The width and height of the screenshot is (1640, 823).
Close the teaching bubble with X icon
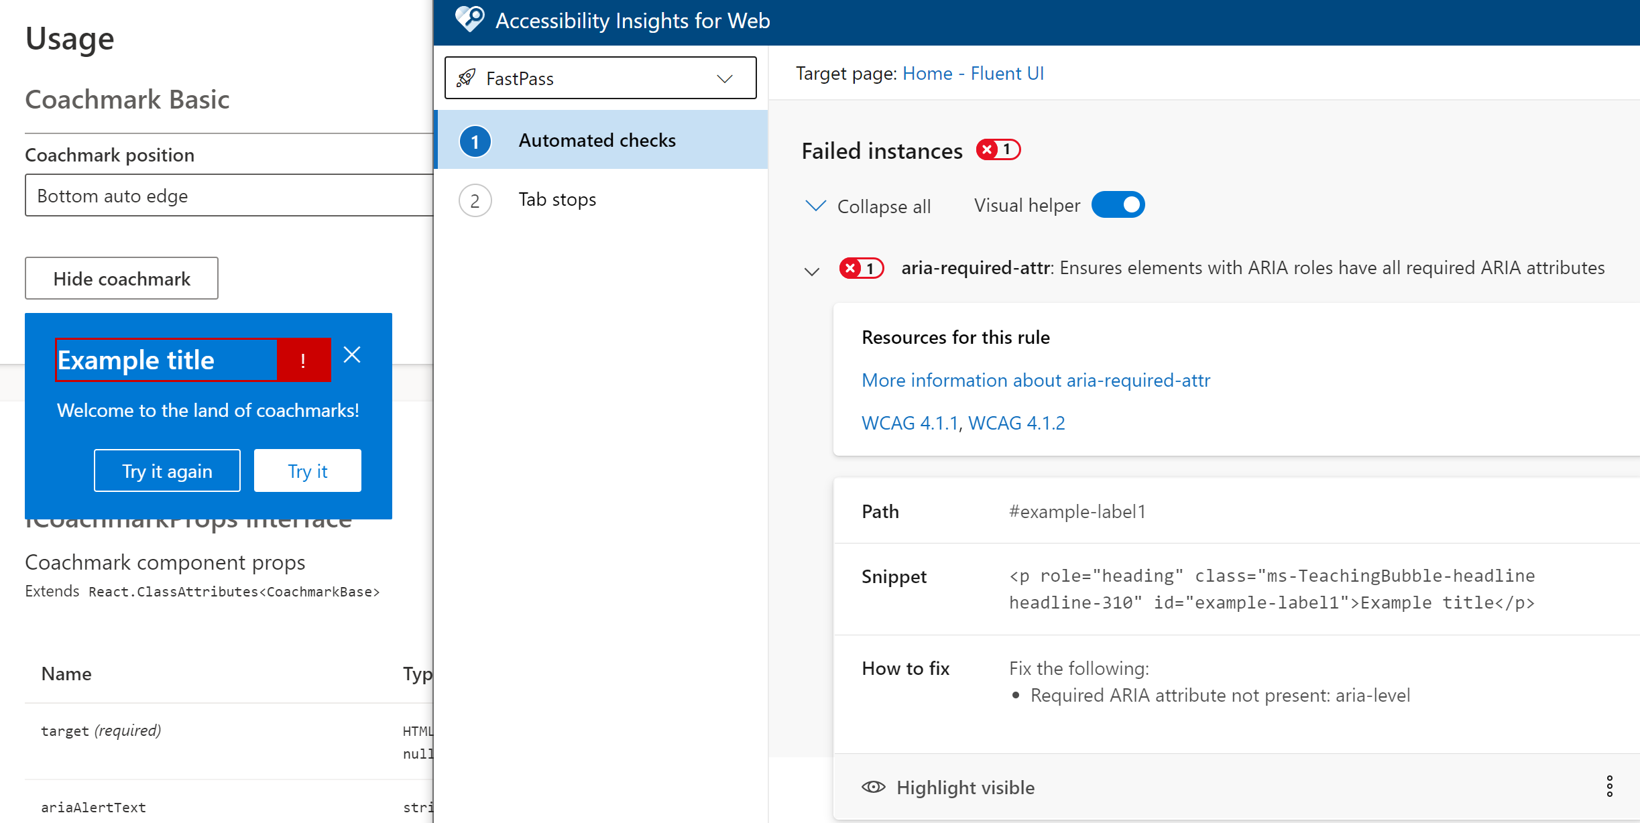(352, 355)
